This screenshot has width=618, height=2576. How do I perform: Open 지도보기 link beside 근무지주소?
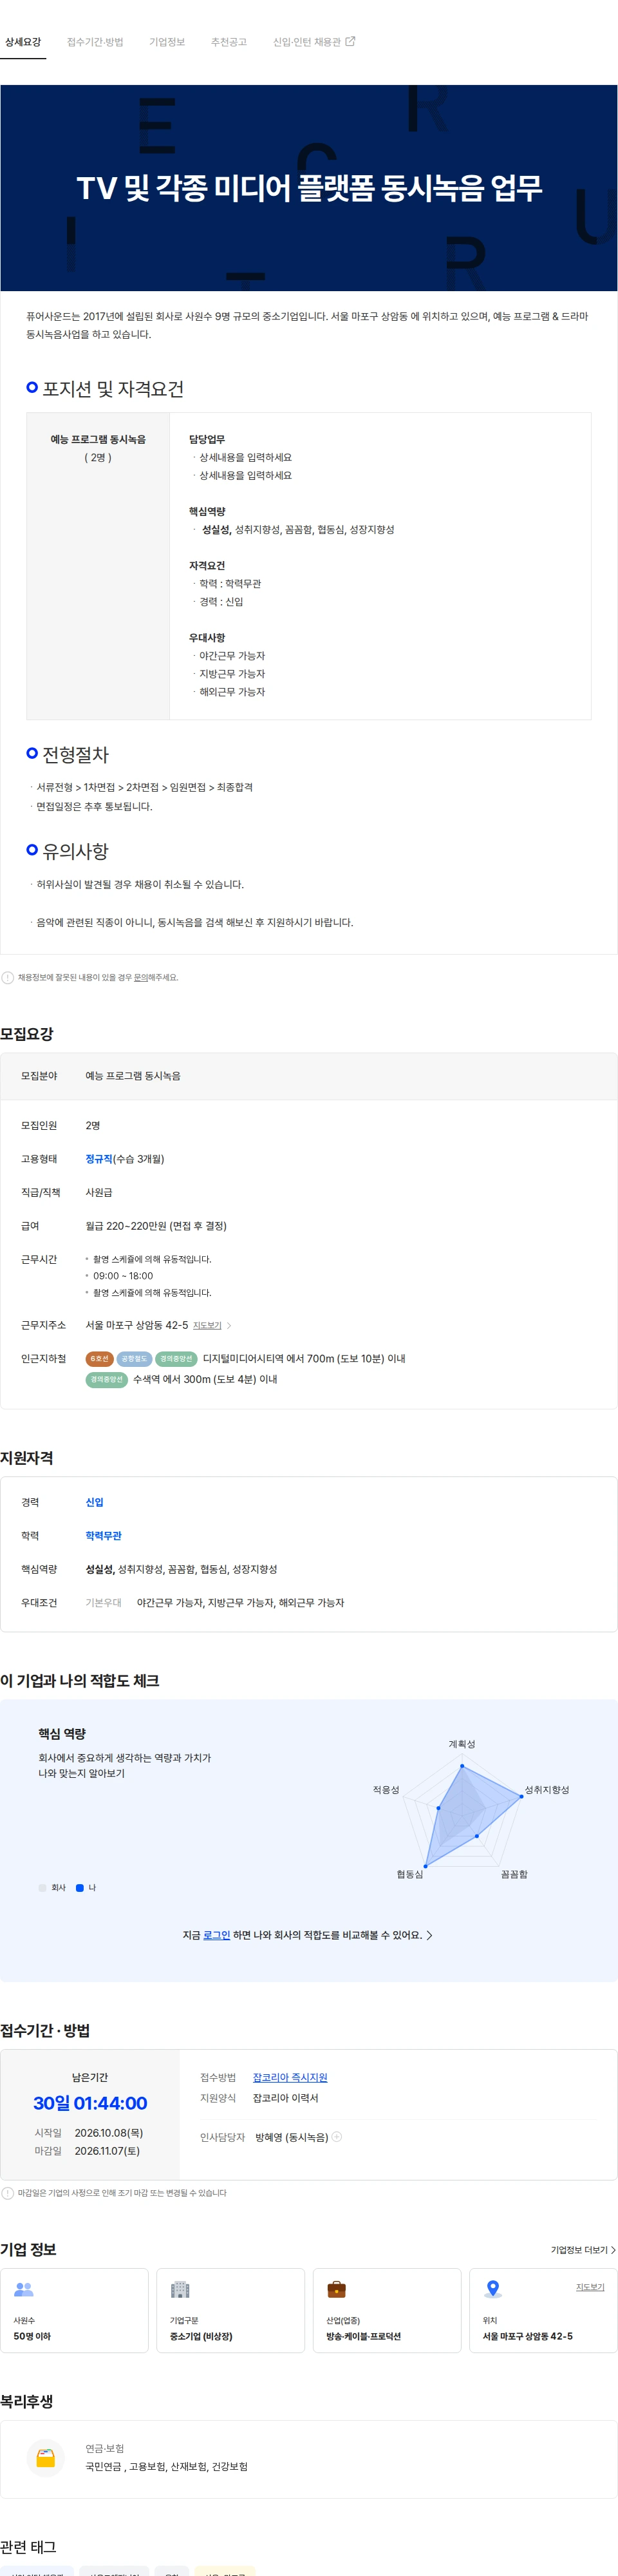pyautogui.click(x=207, y=1326)
